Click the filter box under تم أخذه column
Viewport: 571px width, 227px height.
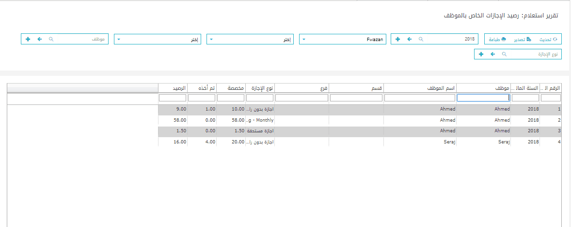coord(202,98)
